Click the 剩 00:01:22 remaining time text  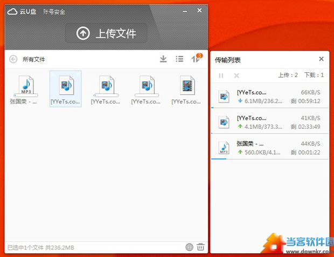click(x=305, y=152)
